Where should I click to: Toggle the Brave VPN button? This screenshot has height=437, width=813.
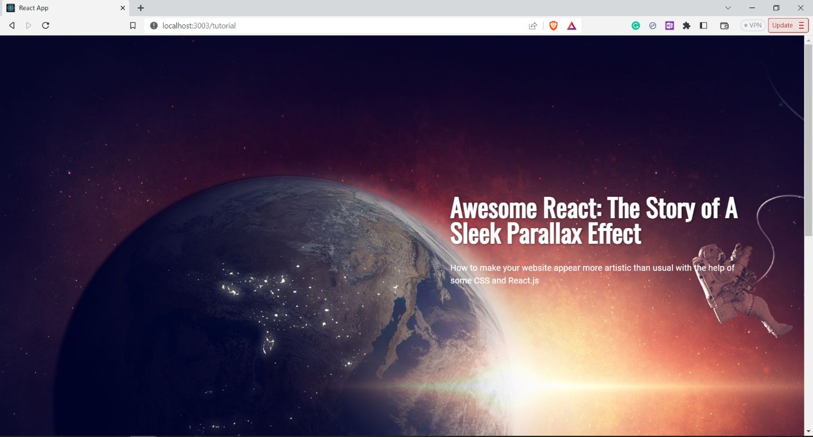pos(753,26)
